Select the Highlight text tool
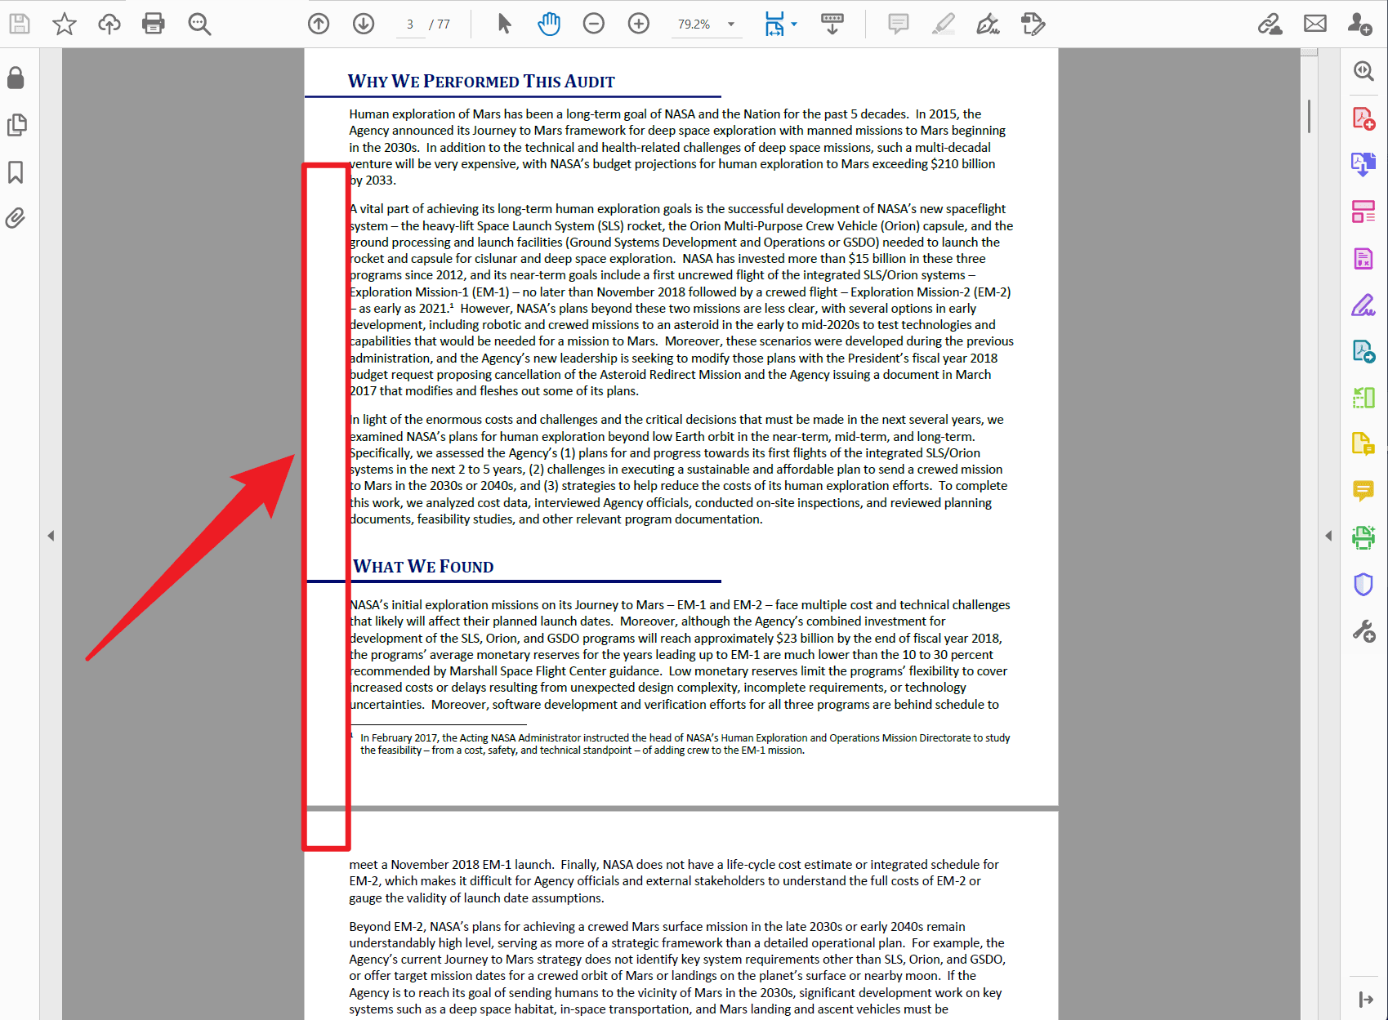The image size is (1388, 1020). click(944, 24)
